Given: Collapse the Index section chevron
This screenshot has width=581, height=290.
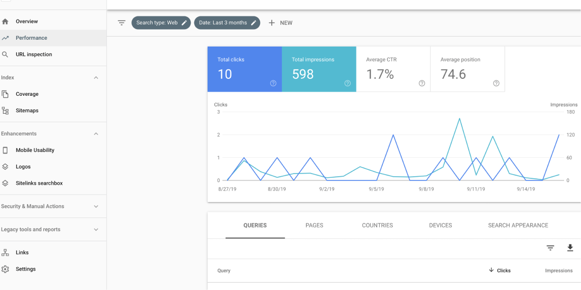Looking at the screenshot, I should coord(96,78).
